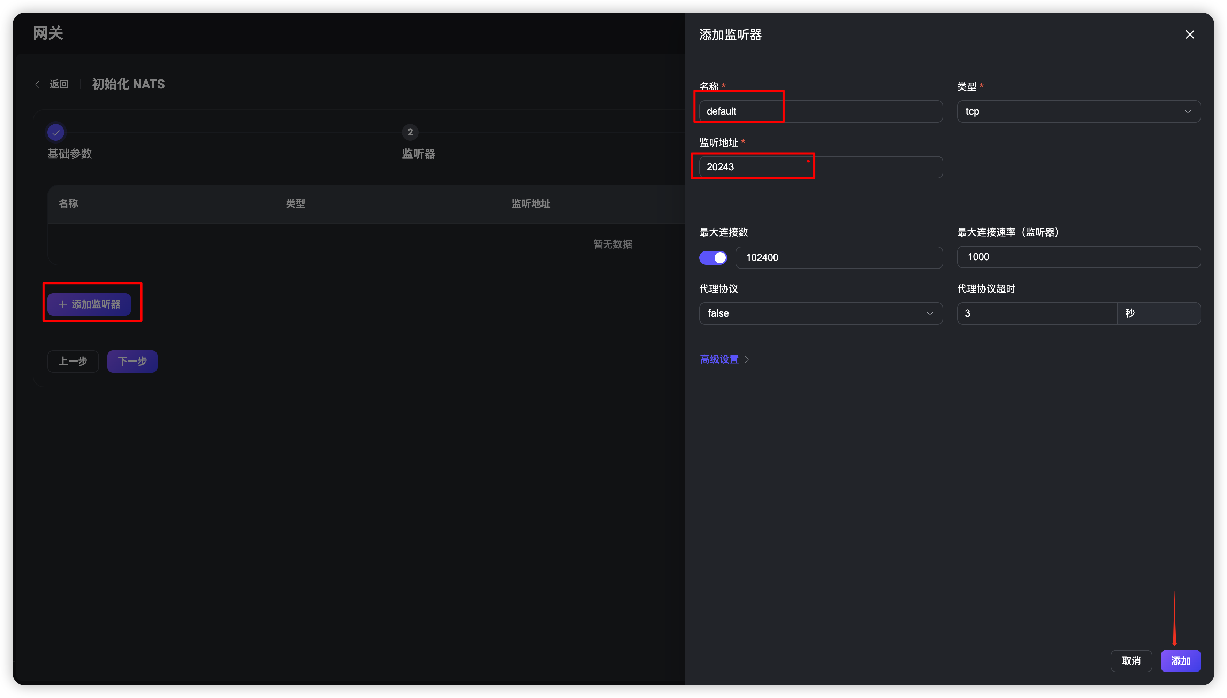
Task: Click the 代理协议超时 input showing 3
Action: (x=1037, y=313)
